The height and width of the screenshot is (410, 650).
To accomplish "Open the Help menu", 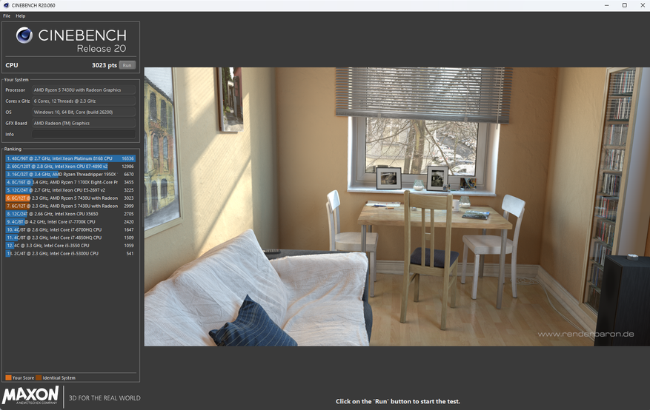I will pos(20,16).
